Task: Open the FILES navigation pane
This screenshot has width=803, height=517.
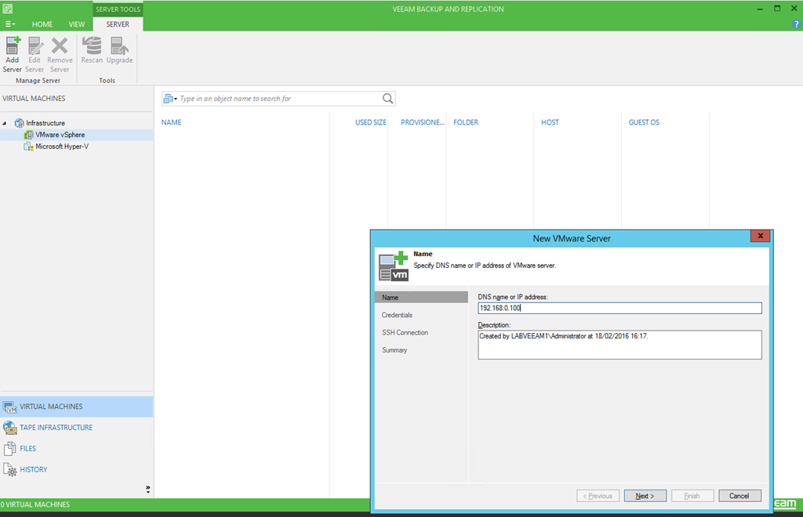Action: click(77, 449)
